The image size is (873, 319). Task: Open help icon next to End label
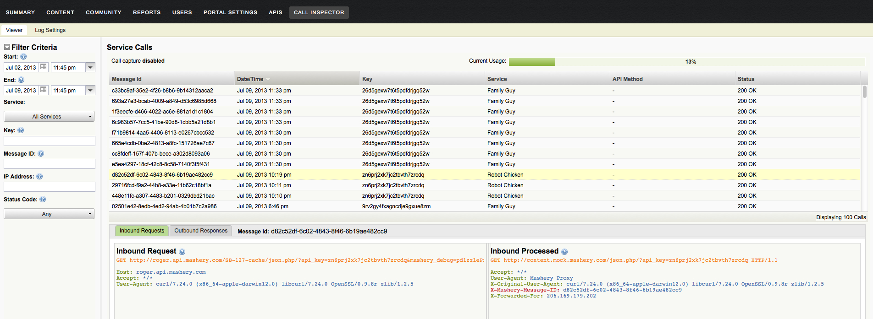(21, 80)
